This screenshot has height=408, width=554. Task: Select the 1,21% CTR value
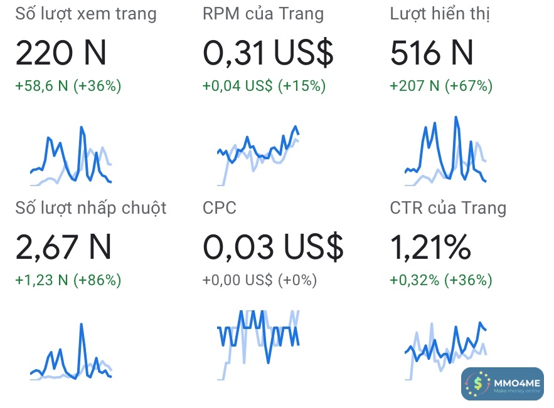tap(430, 247)
